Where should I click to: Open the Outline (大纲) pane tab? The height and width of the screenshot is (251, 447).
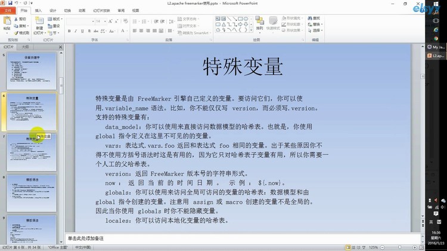click(x=25, y=47)
